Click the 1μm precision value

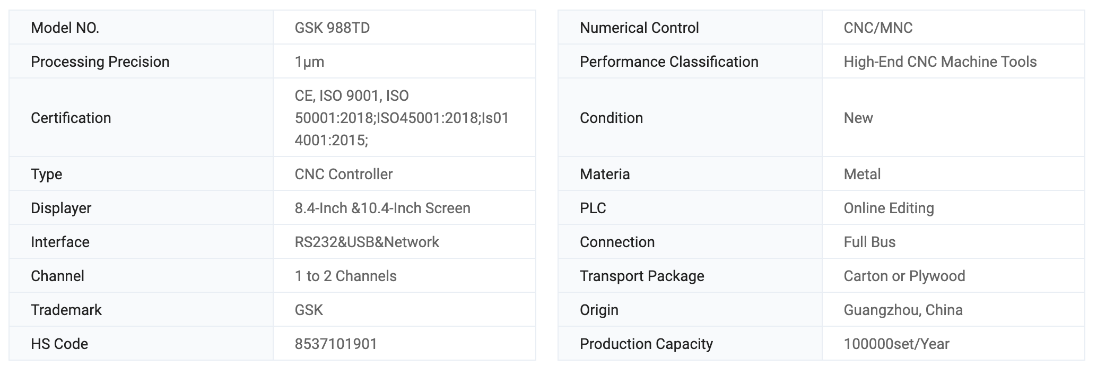pos(309,62)
